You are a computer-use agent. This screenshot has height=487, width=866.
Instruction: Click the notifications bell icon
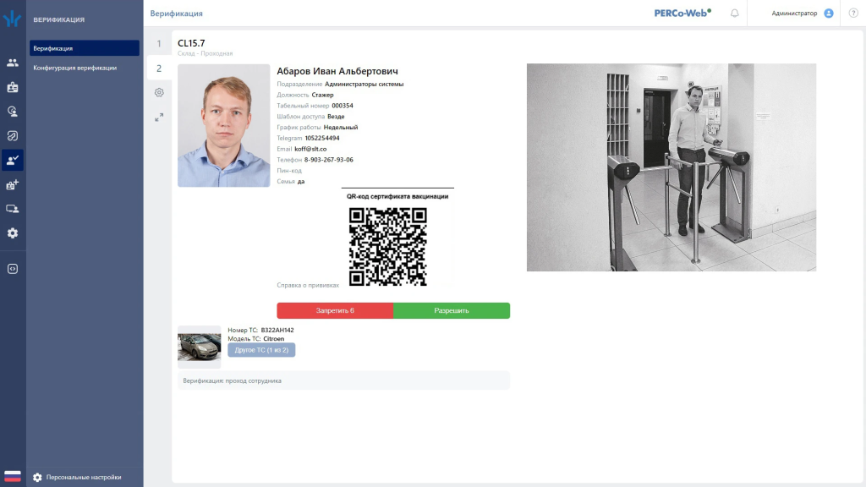(x=735, y=14)
